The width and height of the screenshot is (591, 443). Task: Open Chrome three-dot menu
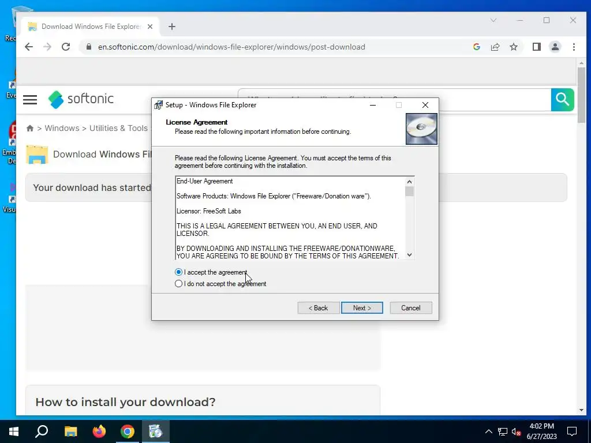574,47
